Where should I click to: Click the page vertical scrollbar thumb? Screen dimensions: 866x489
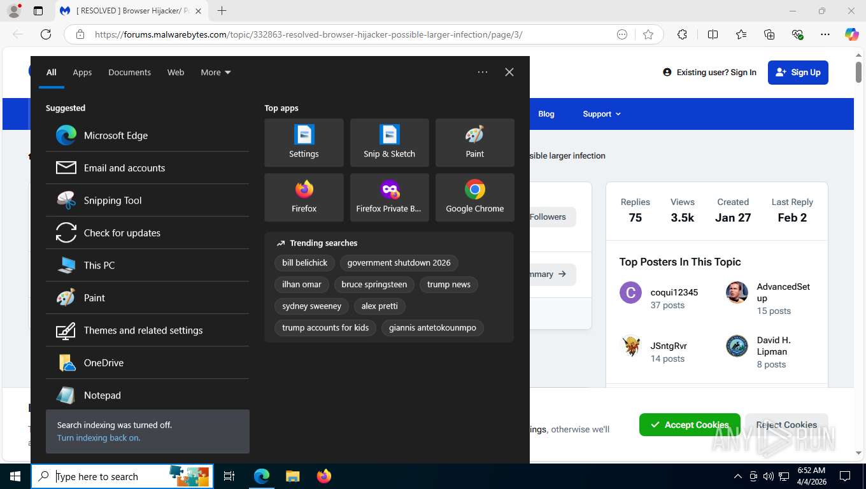[x=859, y=71]
